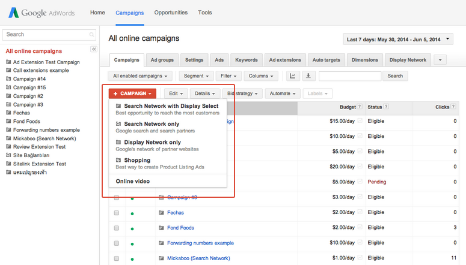Collapse the left sidebar with double-chevron icon

[94, 49]
